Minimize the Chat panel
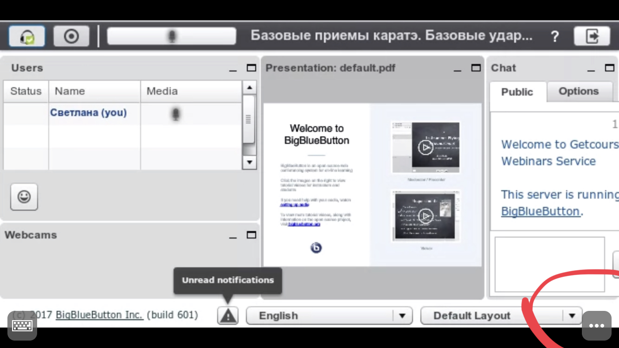Image resolution: width=619 pixels, height=348 pixels. [591, 70]
